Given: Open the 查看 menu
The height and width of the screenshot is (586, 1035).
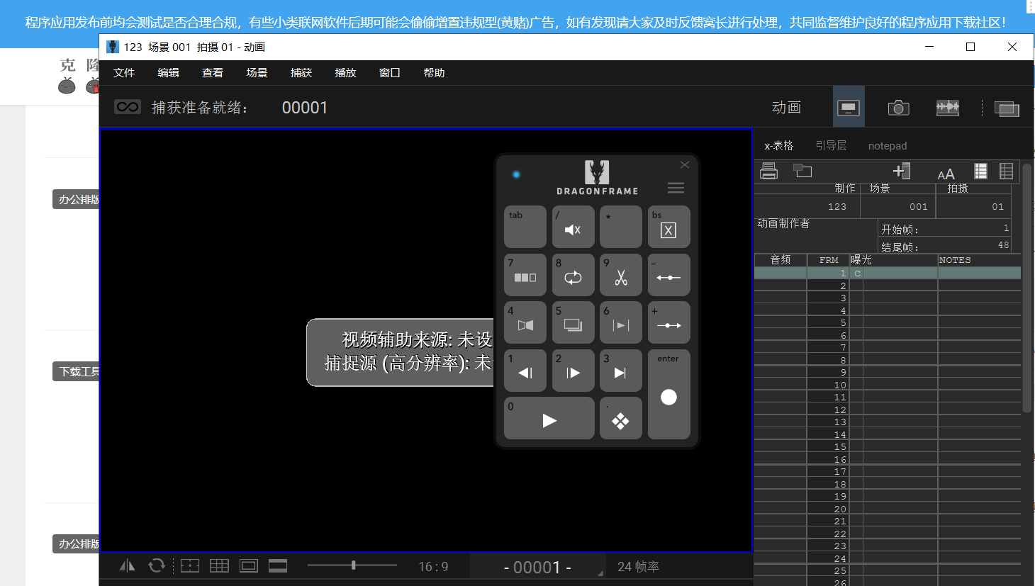Looking at the screenshot, I should 213,73.
